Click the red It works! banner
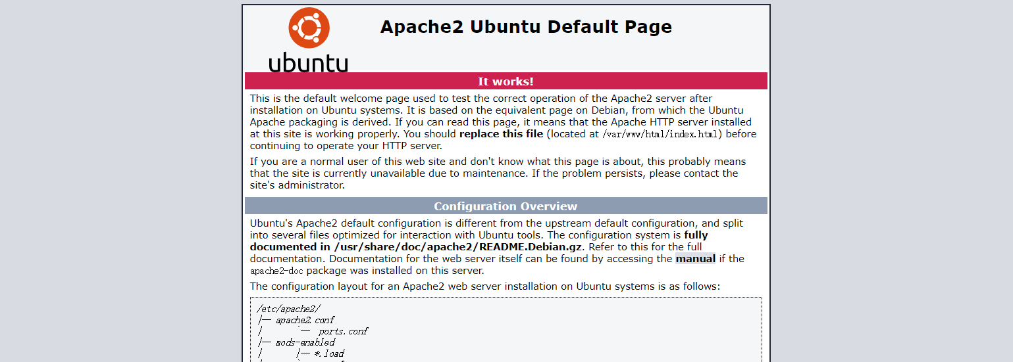The height and width of the screenshot is (362, 1013). tap(506, 81)
